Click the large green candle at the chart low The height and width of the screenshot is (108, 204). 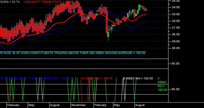pyautogui.click(x=108, y=34)
